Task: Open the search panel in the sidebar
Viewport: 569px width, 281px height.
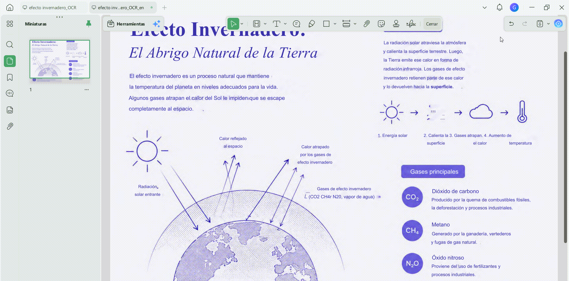Action: pyautogui.click(x=10, y=45)
